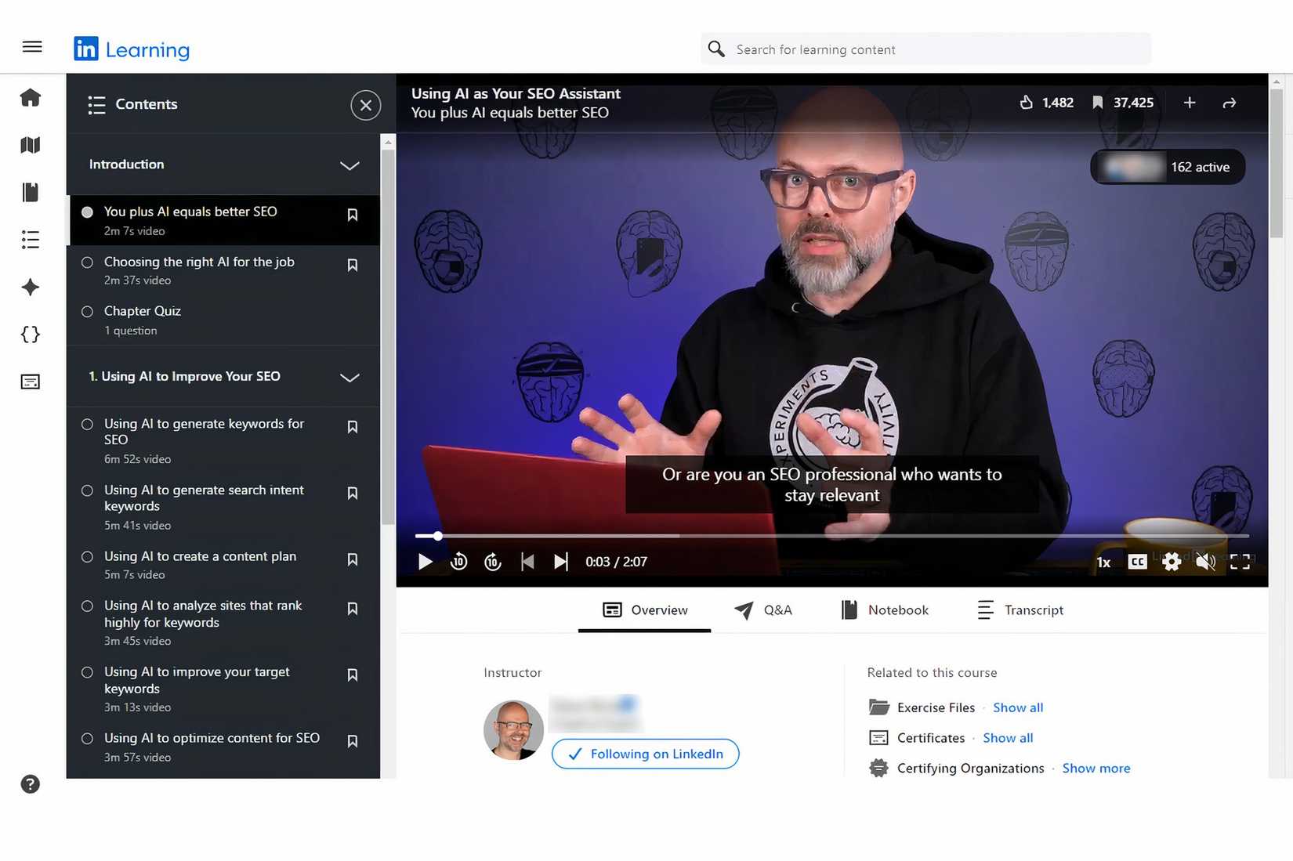
Task: Rewind the video 10 seconds
Action: coord(459,562)
